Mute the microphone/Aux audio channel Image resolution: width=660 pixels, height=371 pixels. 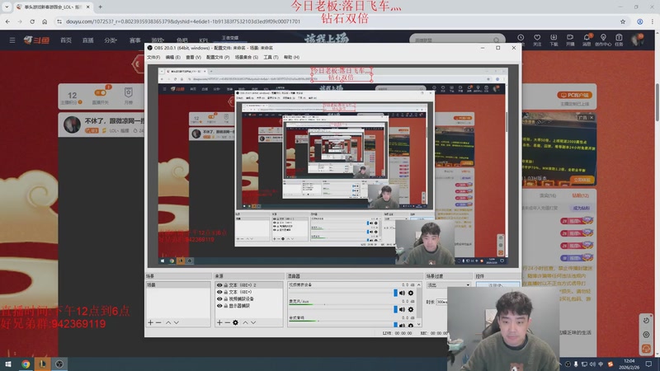[x=402, y=309]
